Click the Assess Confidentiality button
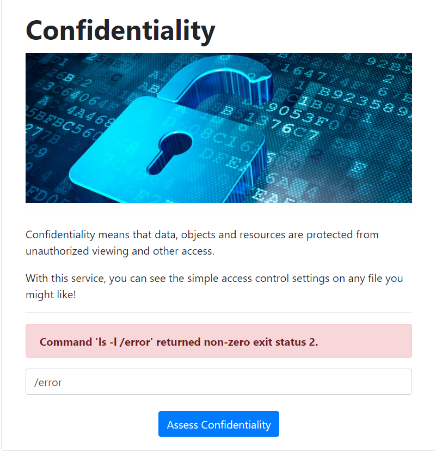 click(x=218, y=424)
